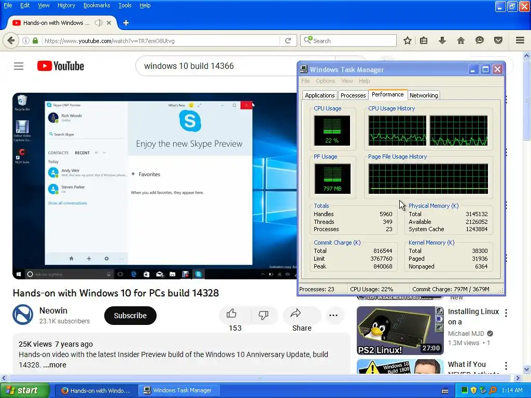The width and height of the screenshot is (531, 398).
Task: Open a new tab with the plus button
Action: 126,23
